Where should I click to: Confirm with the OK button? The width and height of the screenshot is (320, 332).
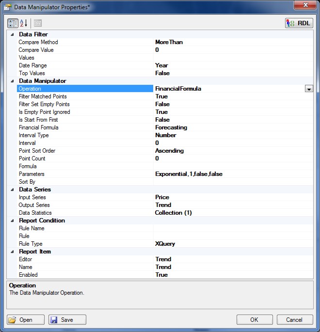255,320
